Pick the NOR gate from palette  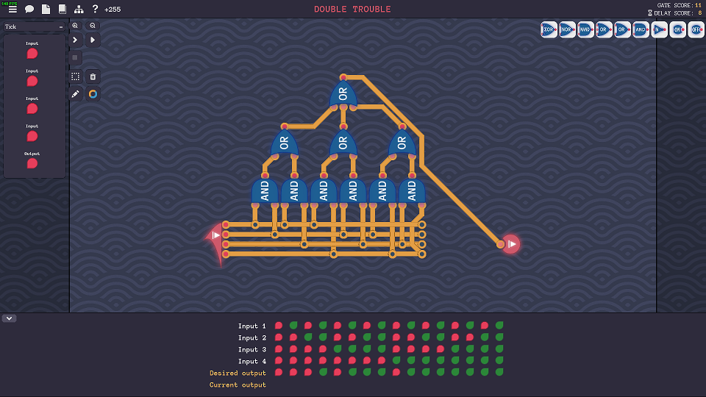(567, 30)
